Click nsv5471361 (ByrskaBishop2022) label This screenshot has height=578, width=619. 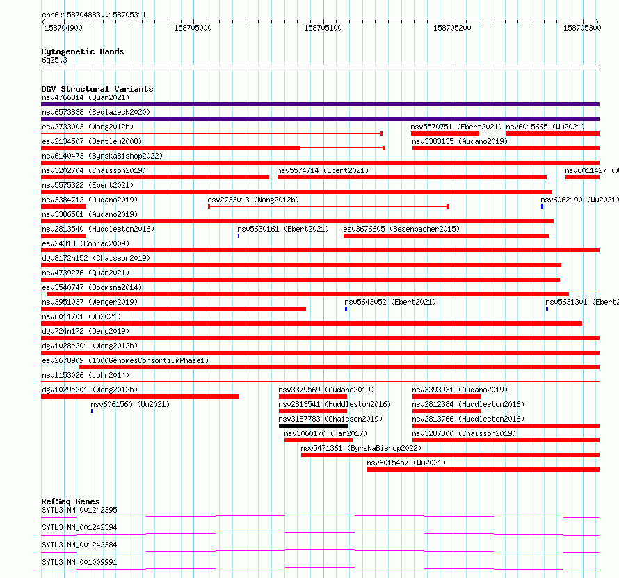(x=361, y=448)
